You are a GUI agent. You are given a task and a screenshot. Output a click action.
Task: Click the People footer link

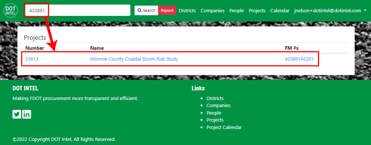coord(213,113)
